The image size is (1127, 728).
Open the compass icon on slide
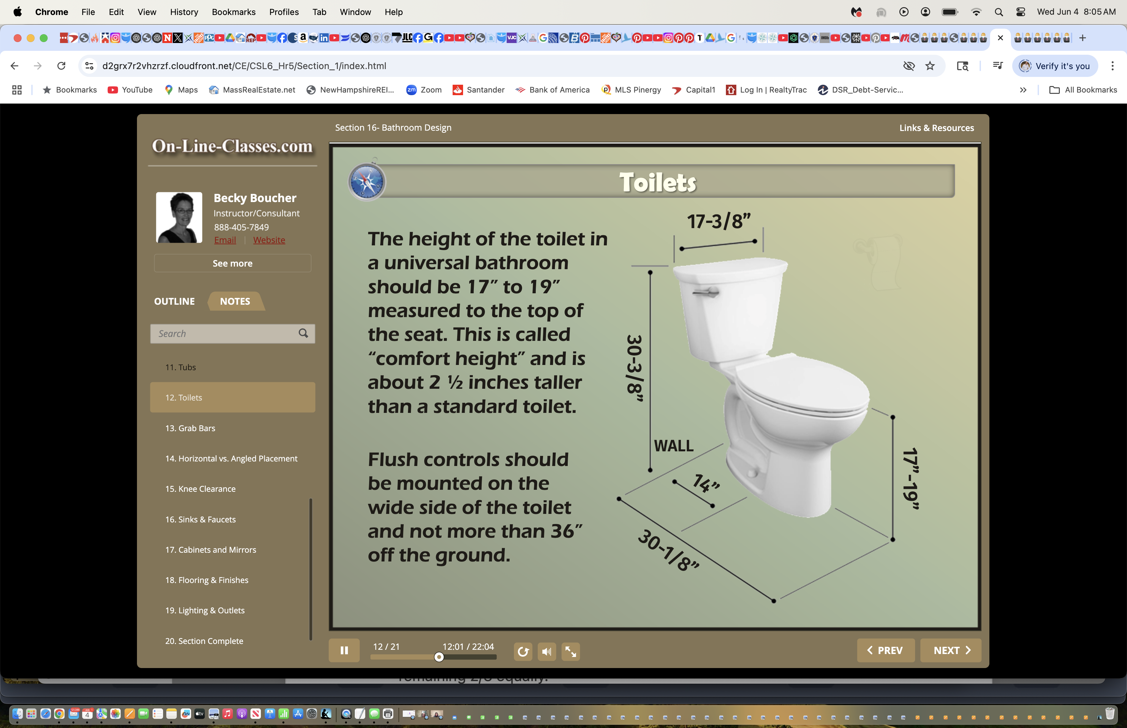pos(367,182)
